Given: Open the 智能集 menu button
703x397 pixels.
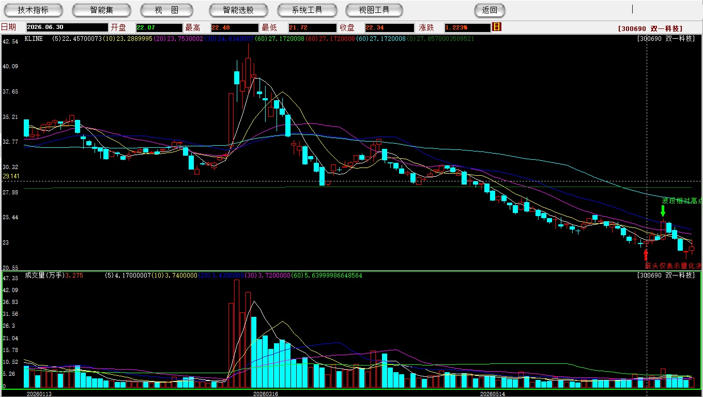Looking at the screenshot, I should (101, 10).
